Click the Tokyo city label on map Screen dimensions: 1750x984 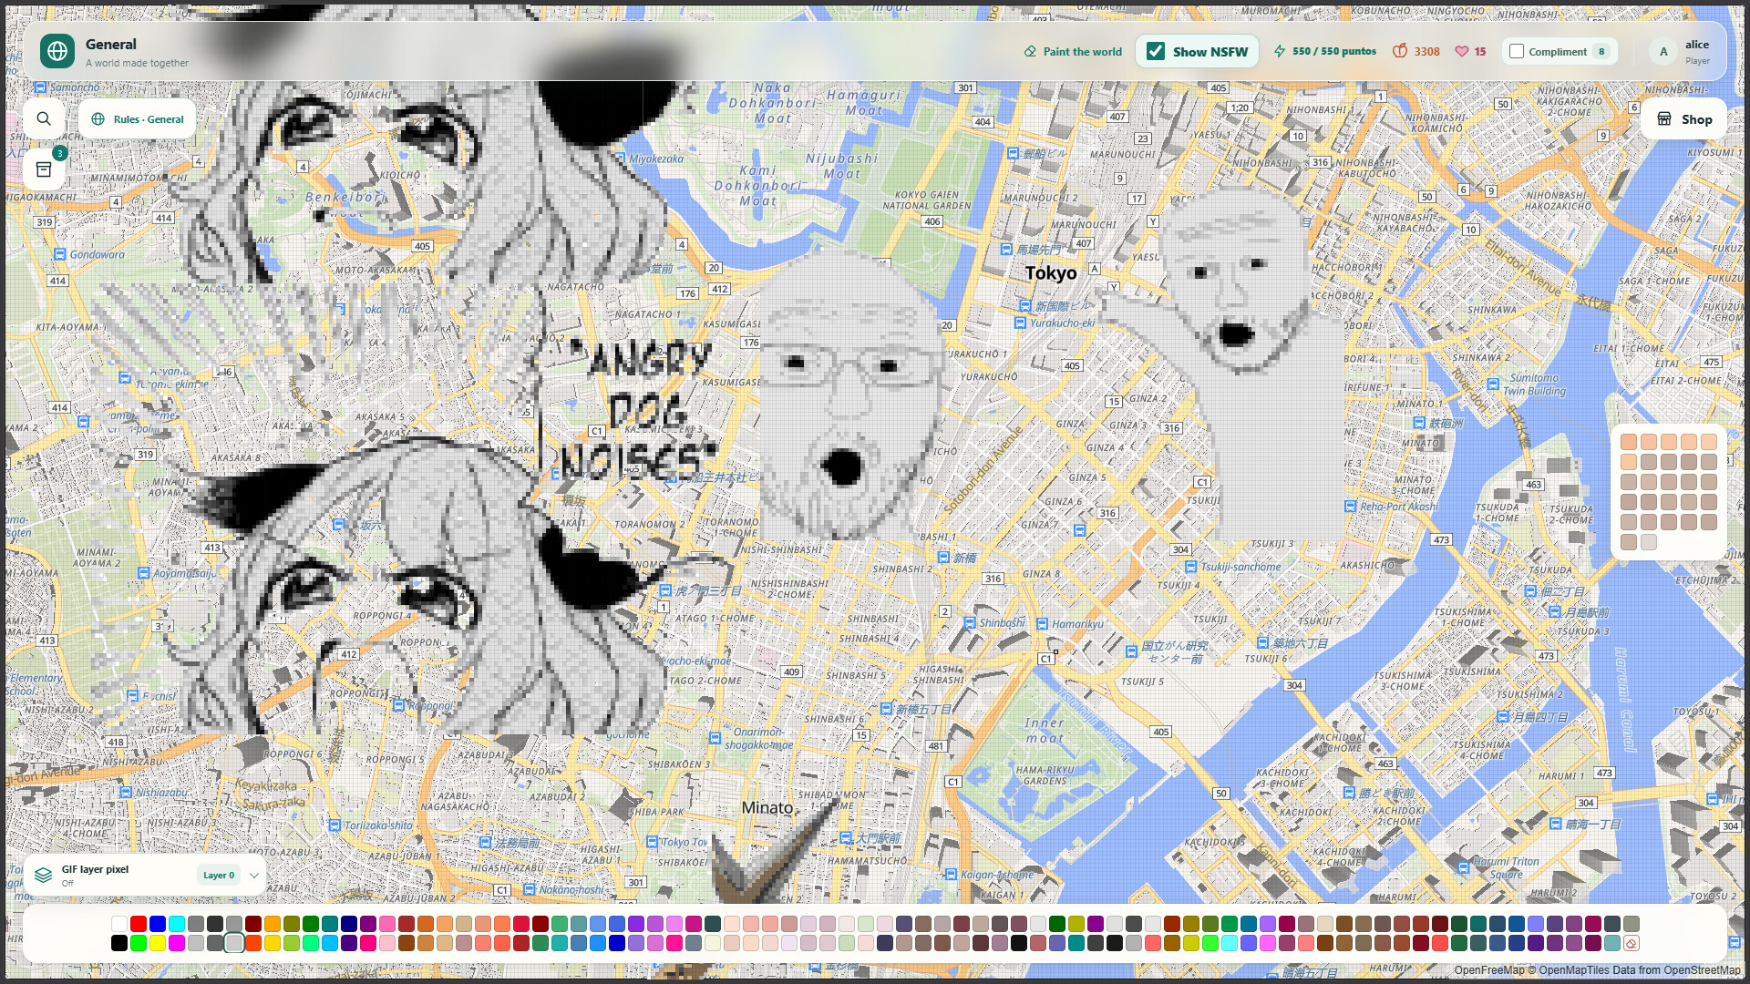pos(1050,273)
